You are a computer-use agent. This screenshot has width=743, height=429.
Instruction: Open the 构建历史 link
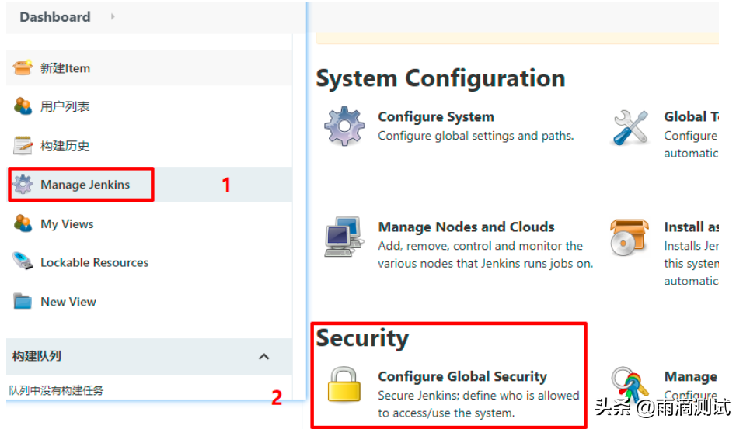[65, 146]
